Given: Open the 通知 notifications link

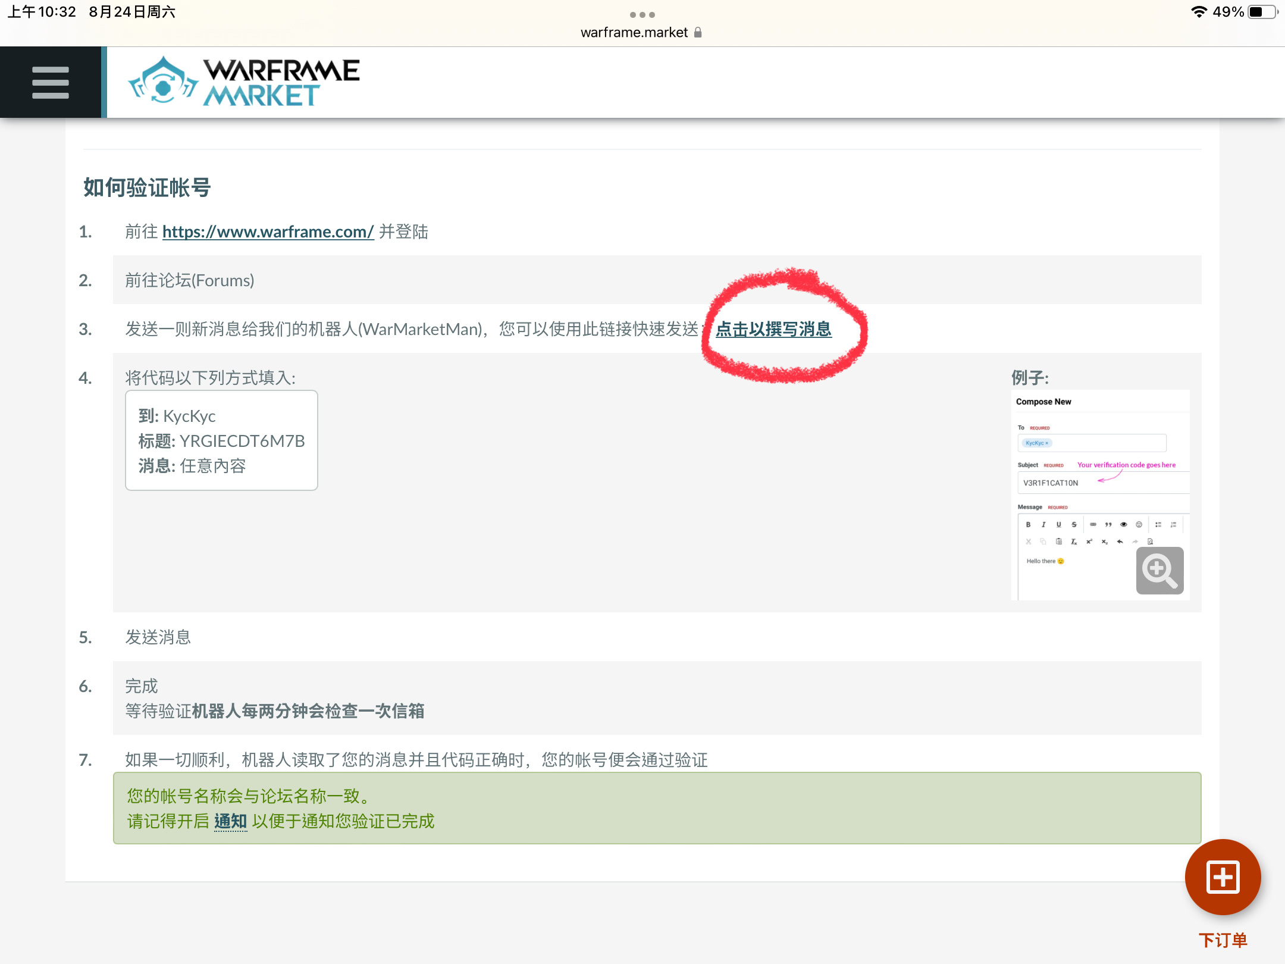Looking at the screenshot, I should coord(230,821).
